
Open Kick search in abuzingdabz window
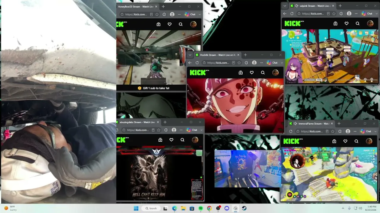pyautogui.click(x=182, y=140)
